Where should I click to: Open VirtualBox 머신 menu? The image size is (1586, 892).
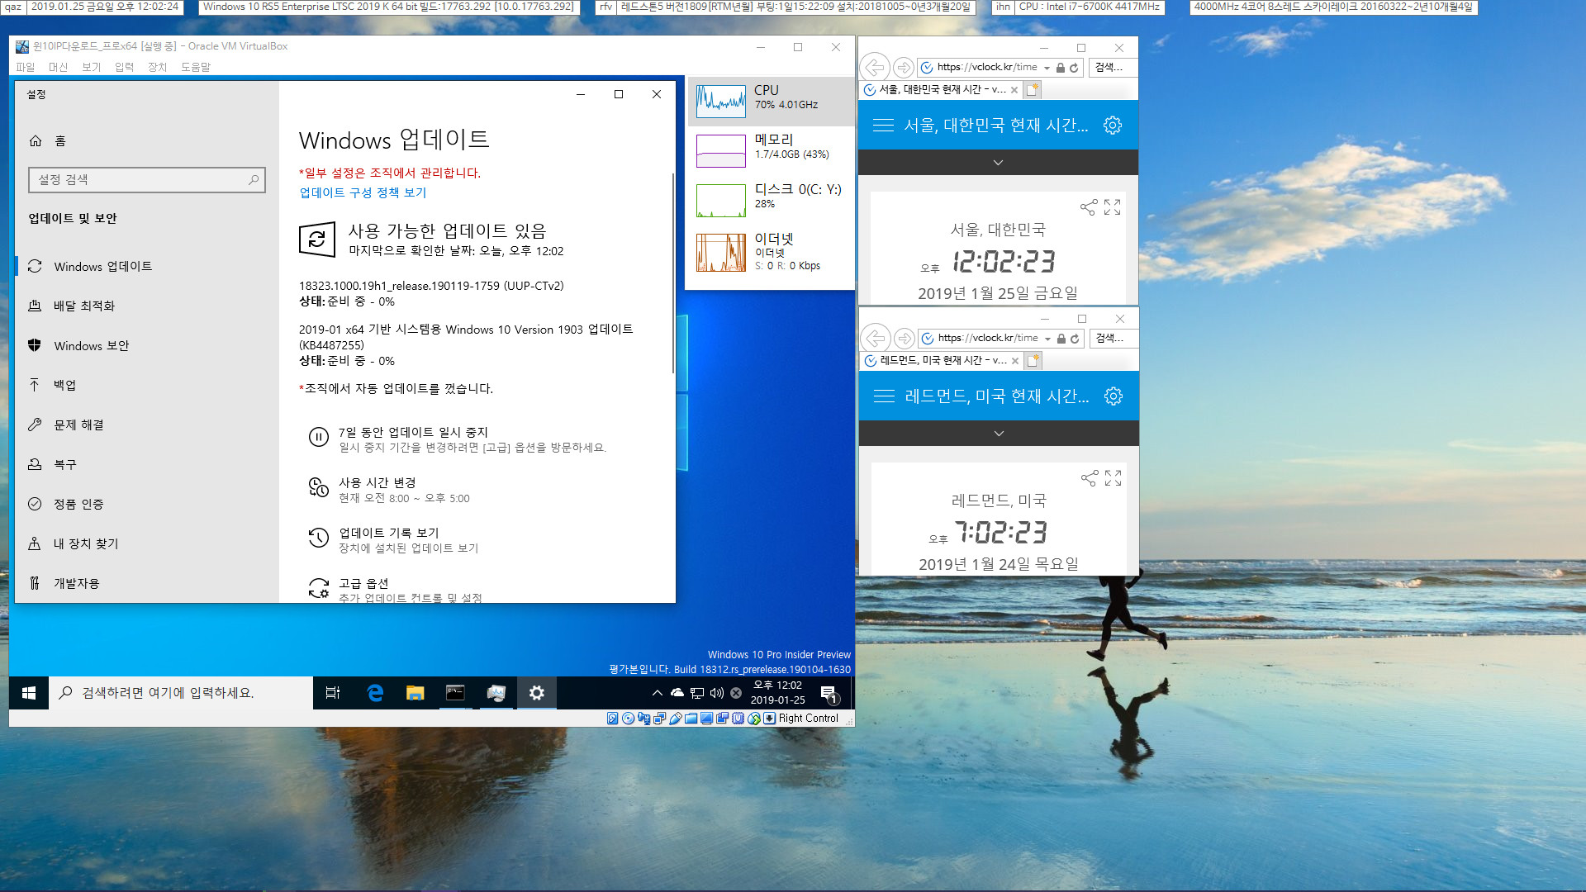click(58, 67)
